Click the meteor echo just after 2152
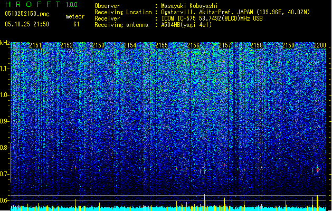Image resolution: width=332 pixels, height=211 pixels. pos(75,167)
